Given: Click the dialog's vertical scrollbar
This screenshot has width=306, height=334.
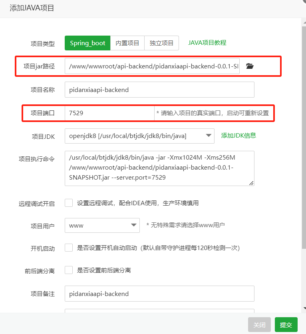Looking at the screenshot, I should (x=303, y=160).
